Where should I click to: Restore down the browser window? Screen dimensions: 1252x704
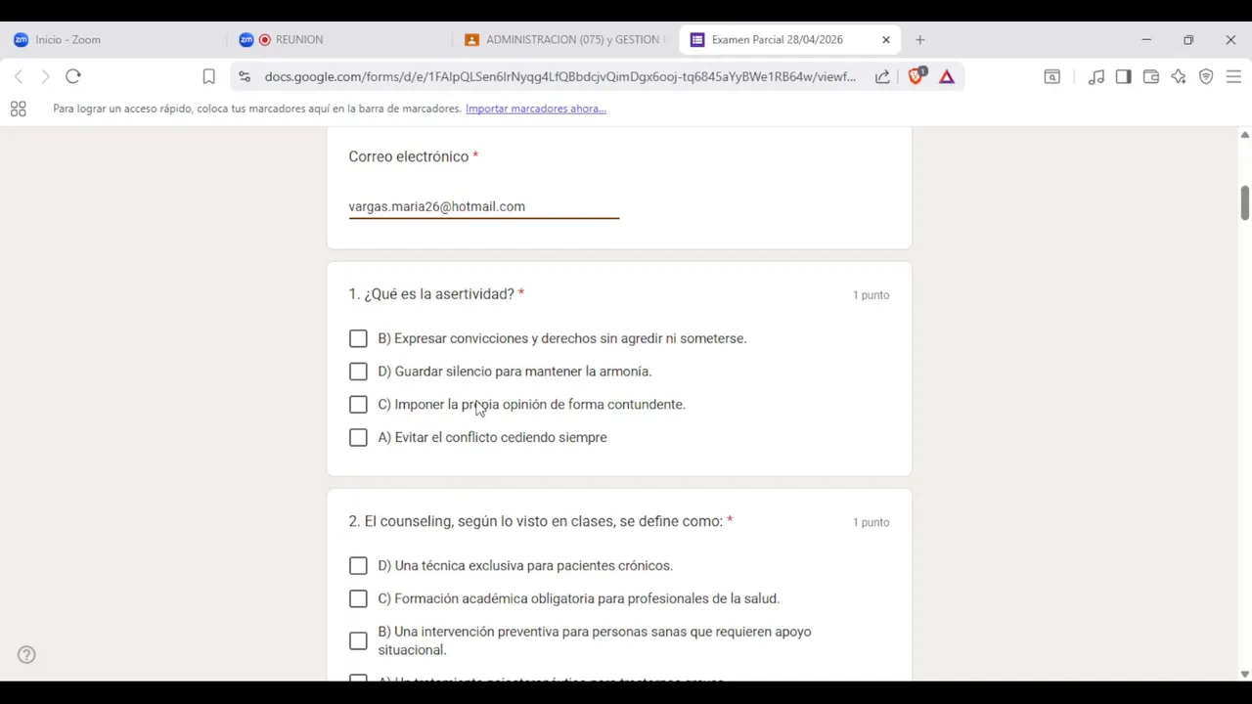coord(1188,40)
